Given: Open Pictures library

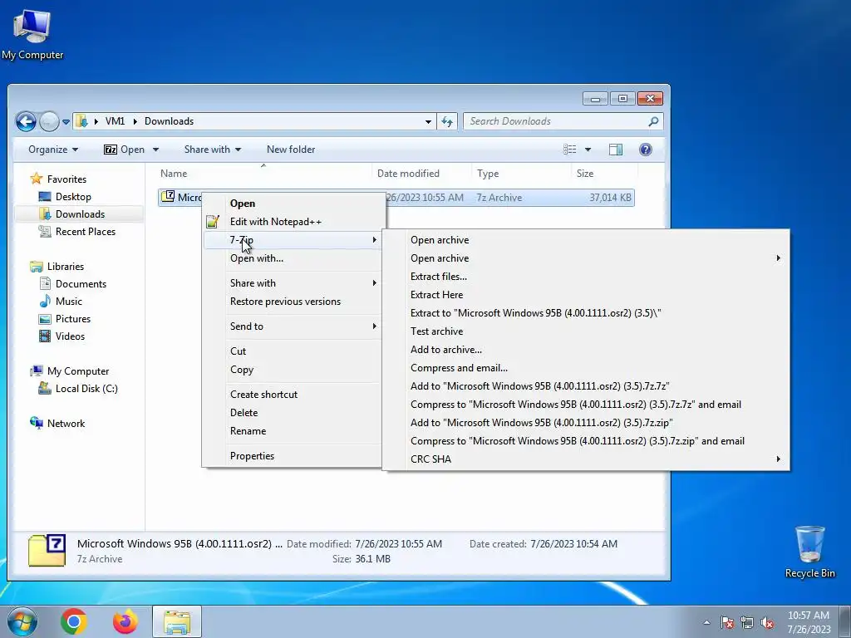Looking at the screenshot, I should [x=73, y=318].
